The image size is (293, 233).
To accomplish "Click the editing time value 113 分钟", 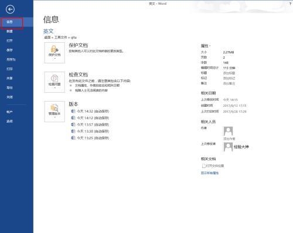I will [229, 68].
